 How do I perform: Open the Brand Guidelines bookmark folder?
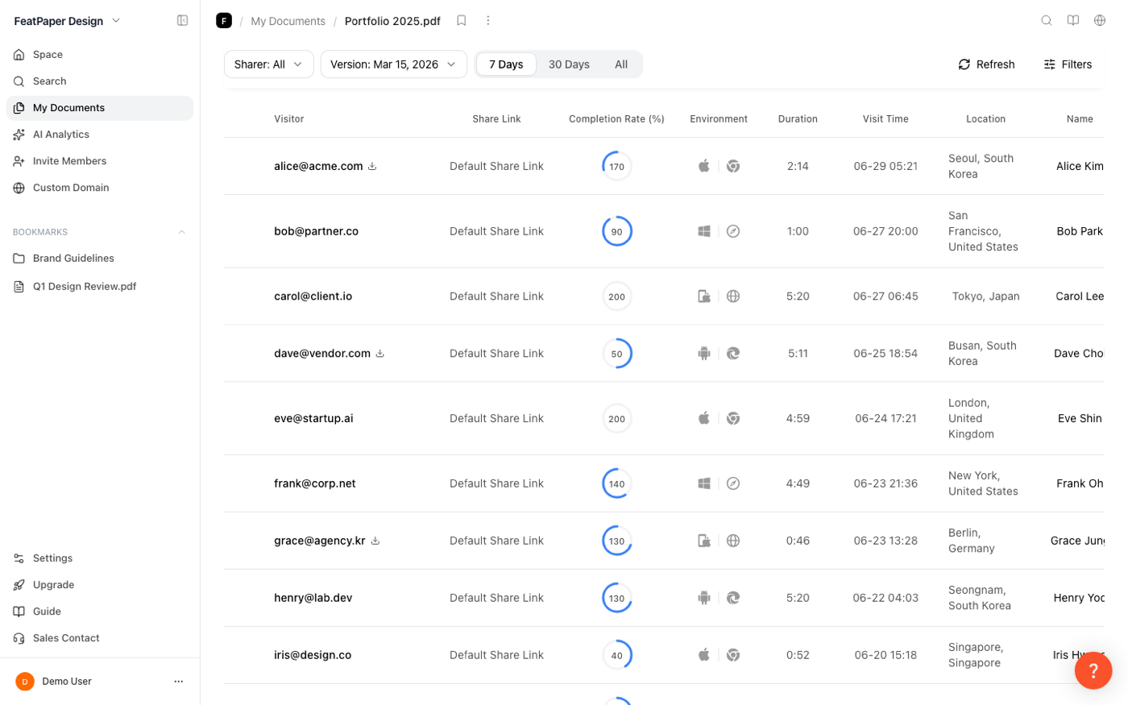[100, 259]
